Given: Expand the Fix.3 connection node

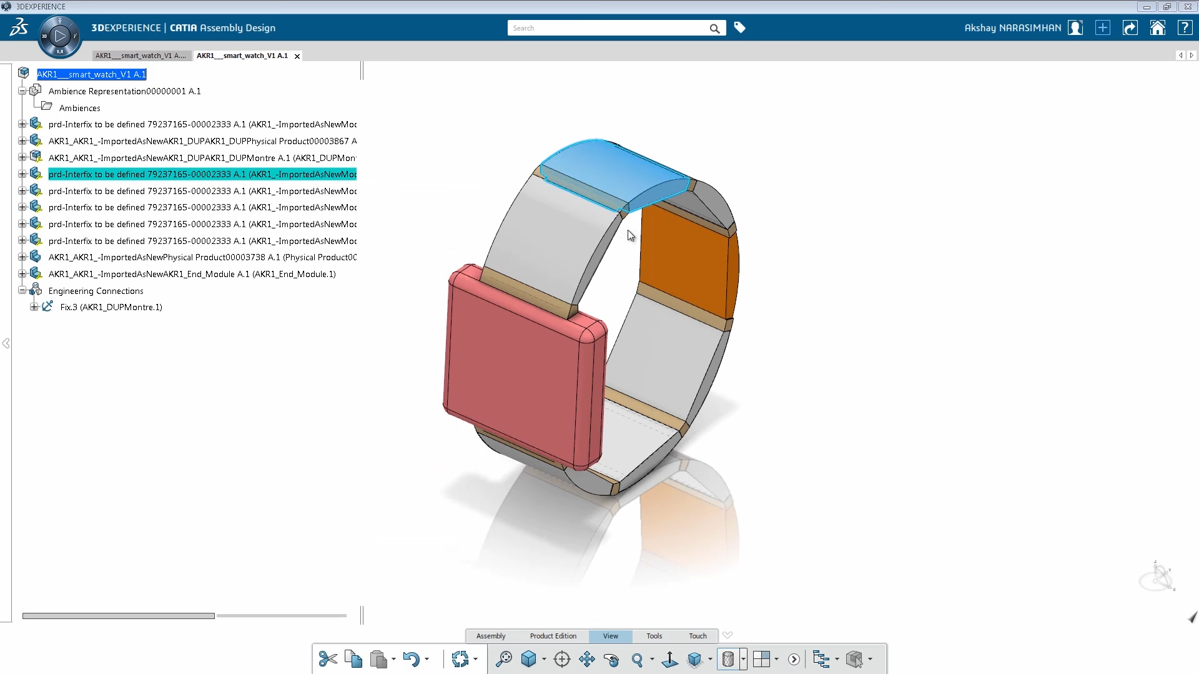Looking at the screenshot, I should (x=34, y=307).
